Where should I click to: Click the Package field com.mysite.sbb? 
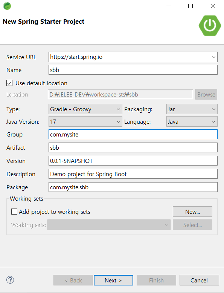tap(133, 187)
